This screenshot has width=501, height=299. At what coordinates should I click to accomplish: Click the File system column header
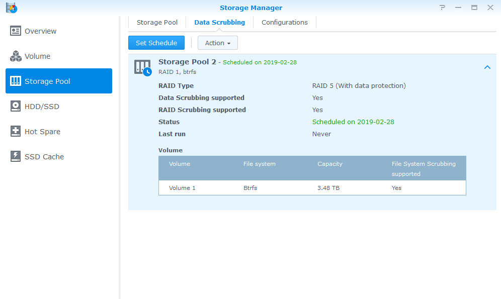coord(259,164)
